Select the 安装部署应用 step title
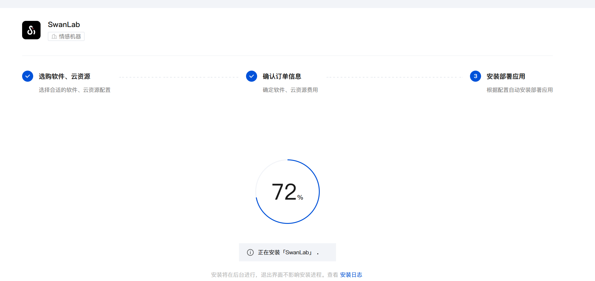The image size is (595, 281). [x=506, y=76]
